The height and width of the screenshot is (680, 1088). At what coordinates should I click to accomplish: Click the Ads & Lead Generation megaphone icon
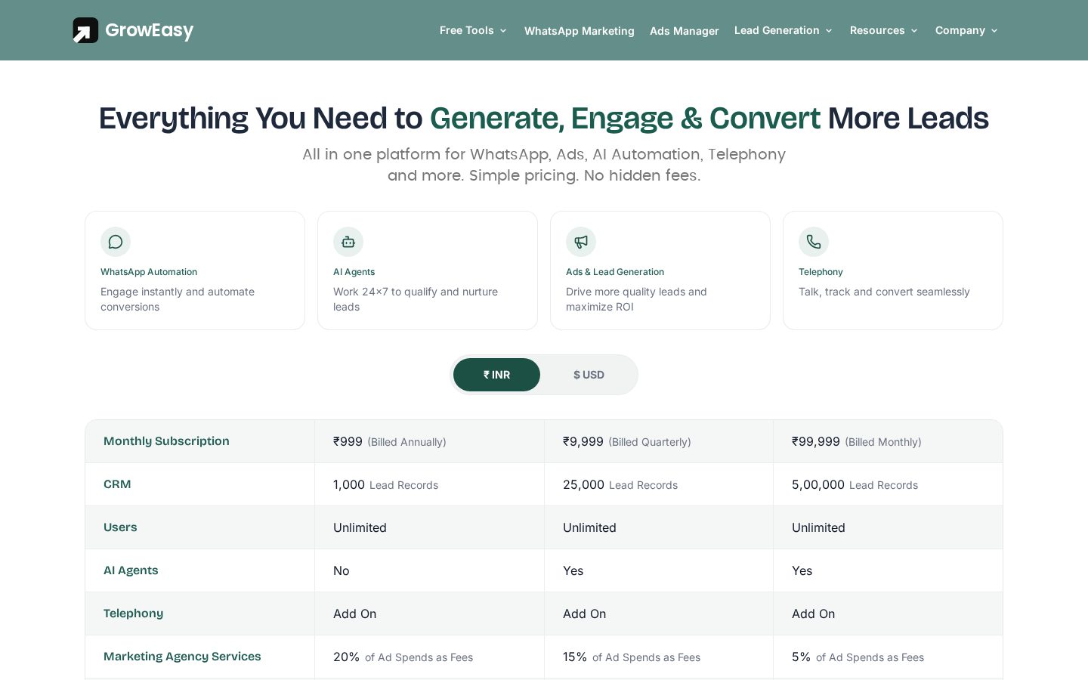(581, 242)
